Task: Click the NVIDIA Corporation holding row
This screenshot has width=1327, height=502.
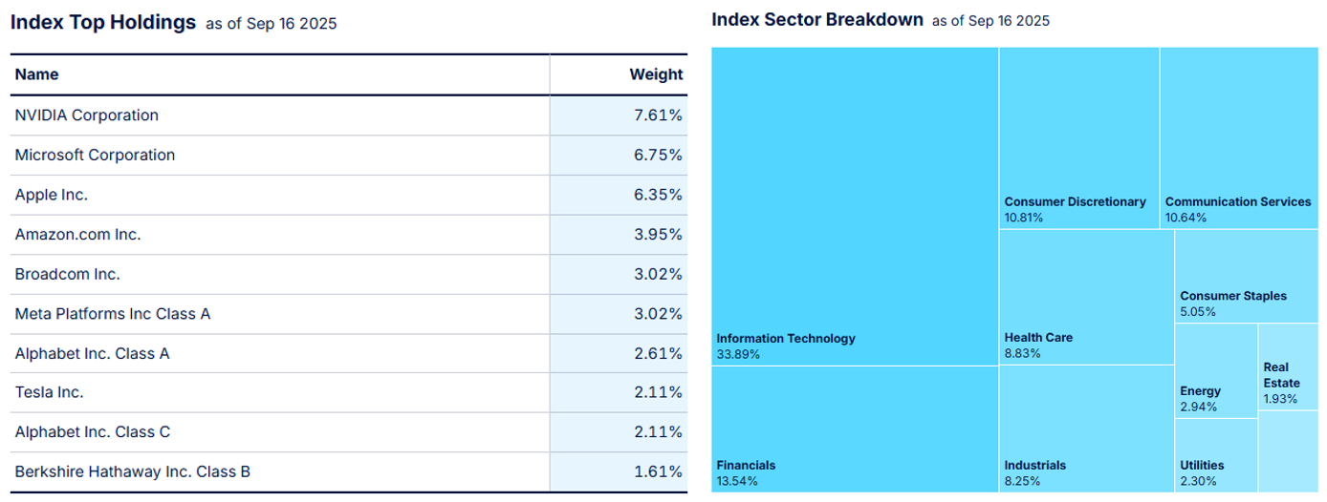Action: coord(87,115)
